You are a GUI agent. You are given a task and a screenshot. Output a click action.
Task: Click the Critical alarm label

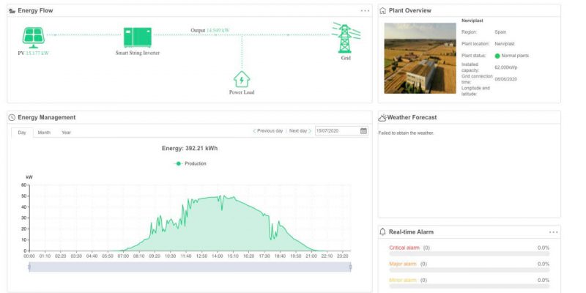404,248
